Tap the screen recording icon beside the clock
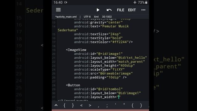Viewport: 197px width, 111px height. tap(66, 2)
